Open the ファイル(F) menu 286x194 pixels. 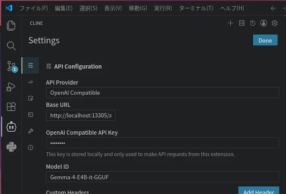click(34, 8)
